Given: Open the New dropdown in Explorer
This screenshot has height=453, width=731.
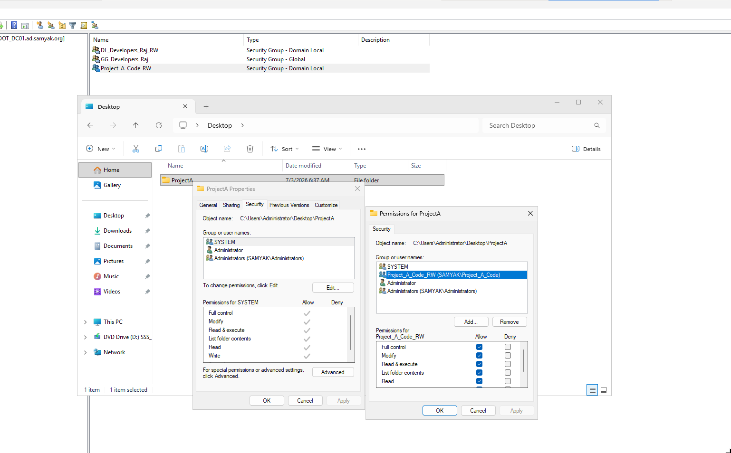Looking at the screenshot, I should [x=100, y=149].
